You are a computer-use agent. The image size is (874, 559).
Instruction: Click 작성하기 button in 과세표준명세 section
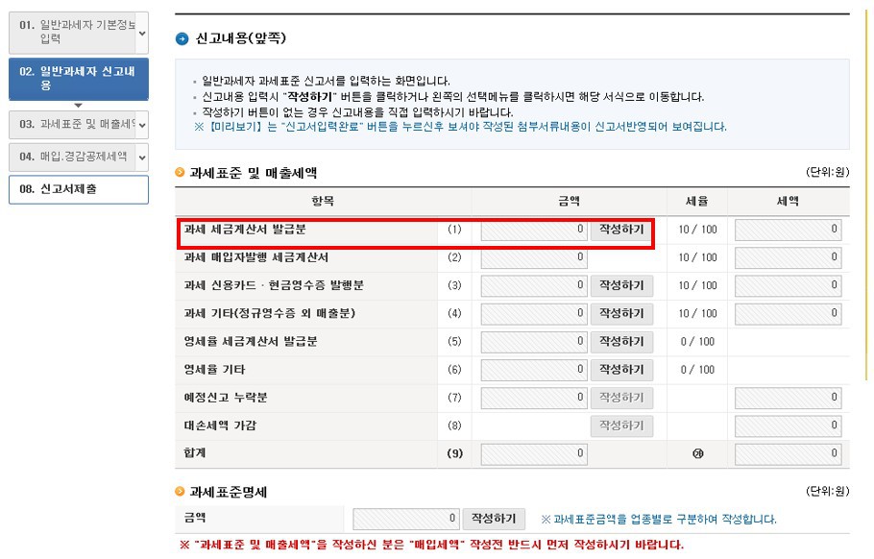[494, 519]
